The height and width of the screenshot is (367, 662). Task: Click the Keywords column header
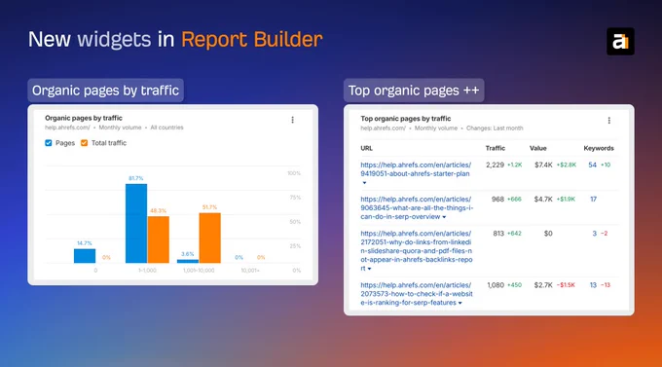tap(599, 148)
